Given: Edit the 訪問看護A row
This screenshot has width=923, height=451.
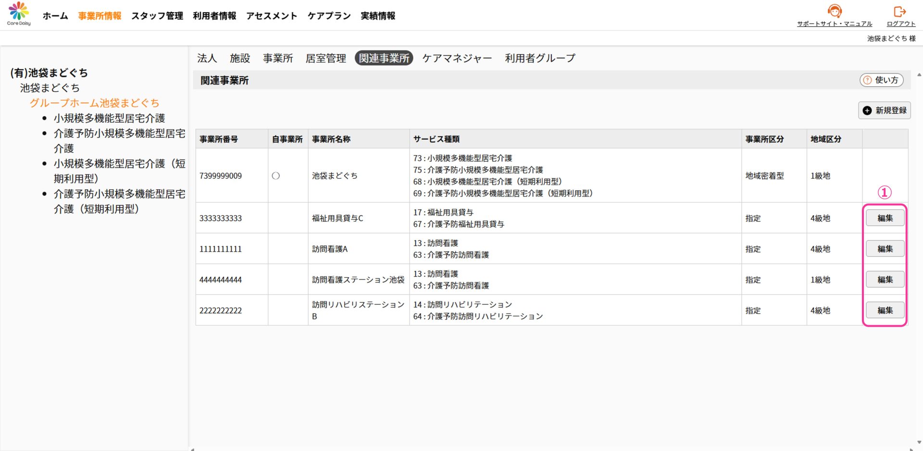Looking at the screenshot, I should [885, 249].
